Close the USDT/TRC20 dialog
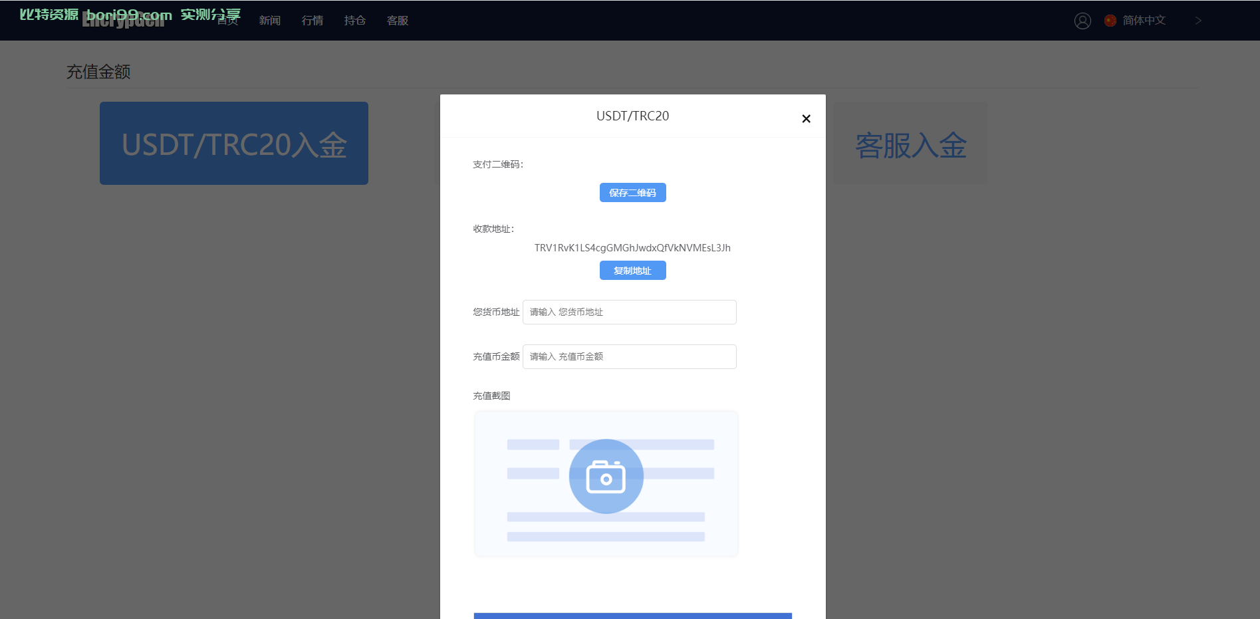 806,118
